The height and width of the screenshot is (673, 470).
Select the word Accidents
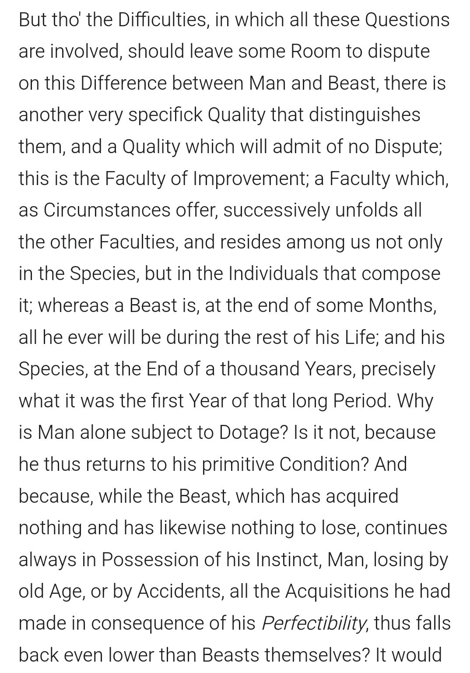pyautogui.click(x=179, y=592)
